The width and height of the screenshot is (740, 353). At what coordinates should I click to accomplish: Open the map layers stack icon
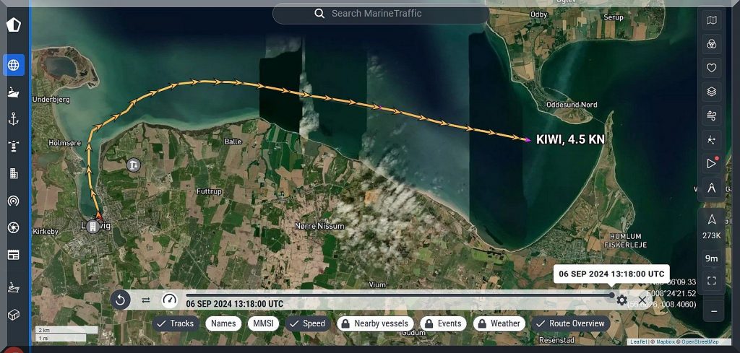[712, 92]
